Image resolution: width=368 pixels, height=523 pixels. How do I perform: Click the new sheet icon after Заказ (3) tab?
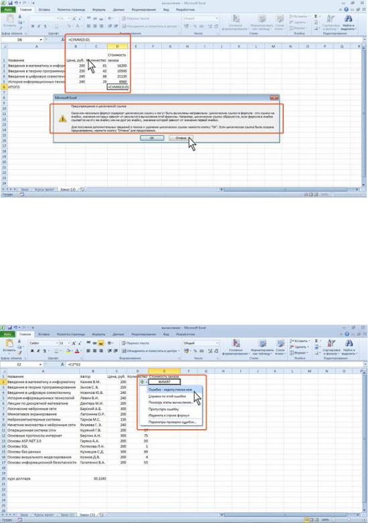point(102,515)
